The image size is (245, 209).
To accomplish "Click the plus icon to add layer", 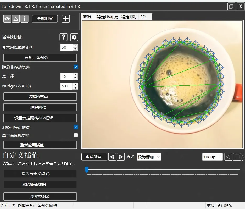I will point(66,19).
